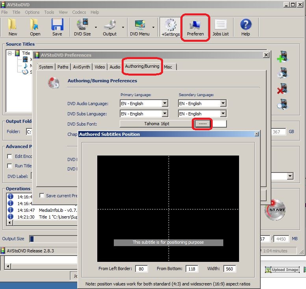Image resolution: width=306 pixels, height=289 pixels.
Task: Click the subtitle Width value field
Action: [x=229, y=269]
